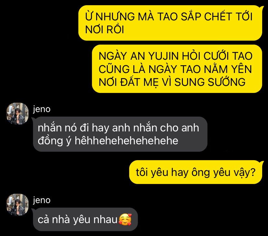
Task: Click the words 'SUNG SƯỚNG' in yellow bubble
Action: (210, 82)
